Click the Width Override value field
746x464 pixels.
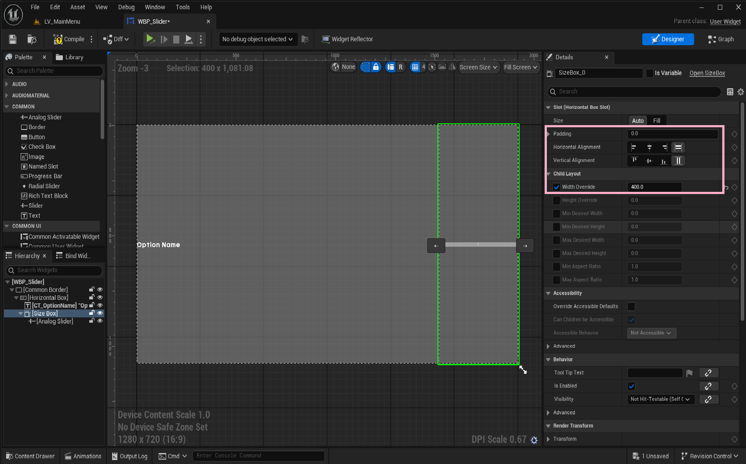[655, 187]
